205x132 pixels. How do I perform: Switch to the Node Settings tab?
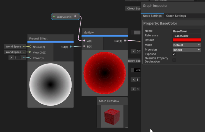[152, 16]
